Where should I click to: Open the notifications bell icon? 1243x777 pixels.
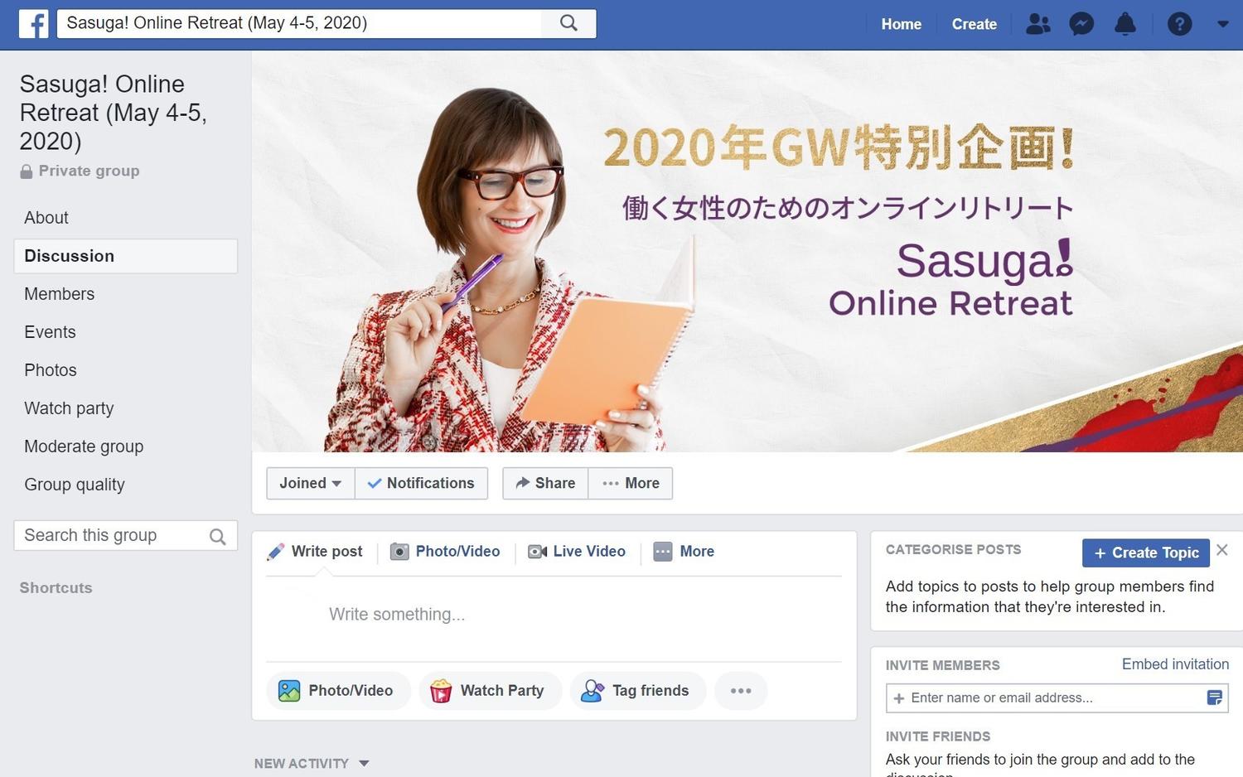(1125, 24)
